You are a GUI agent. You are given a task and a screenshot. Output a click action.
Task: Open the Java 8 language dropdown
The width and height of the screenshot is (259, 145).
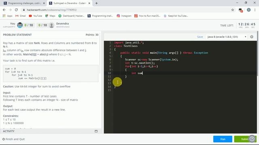click(227, 37)
